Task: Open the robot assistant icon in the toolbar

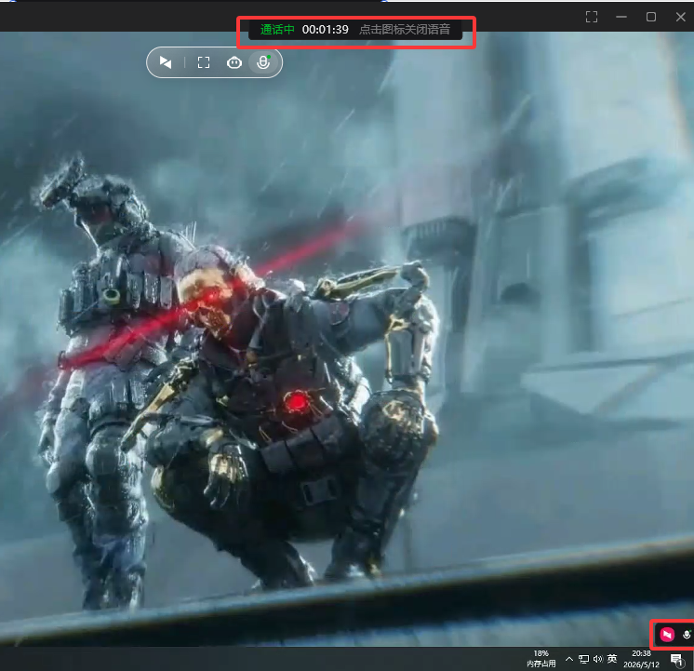Action: 234,63
